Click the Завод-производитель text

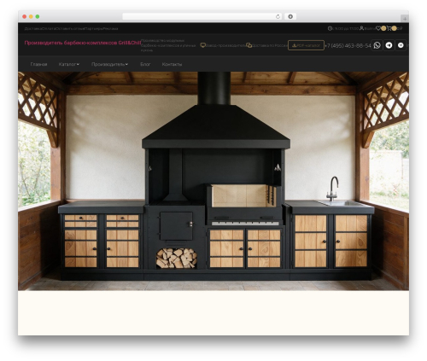(225, 45)
